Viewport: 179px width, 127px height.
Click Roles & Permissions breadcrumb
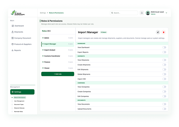coord(56,13)
